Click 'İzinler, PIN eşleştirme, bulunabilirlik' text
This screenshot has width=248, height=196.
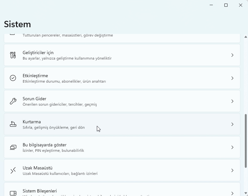pyautogui.click(x=53, y=151)
